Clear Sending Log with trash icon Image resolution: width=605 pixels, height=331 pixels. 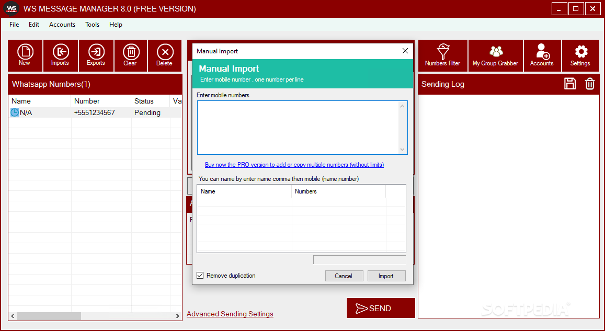pyautogui.click(x=590, y=84)
